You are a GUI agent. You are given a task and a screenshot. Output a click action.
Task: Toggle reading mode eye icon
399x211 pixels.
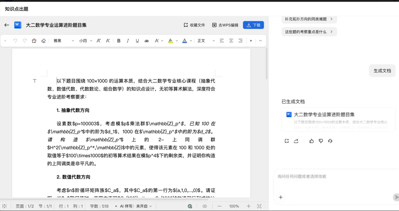[205, 206]
